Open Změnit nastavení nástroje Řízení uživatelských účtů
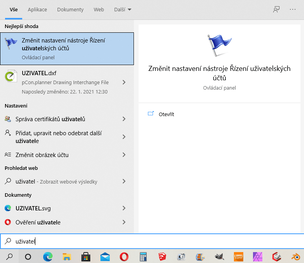 click(x=67, y=49)
